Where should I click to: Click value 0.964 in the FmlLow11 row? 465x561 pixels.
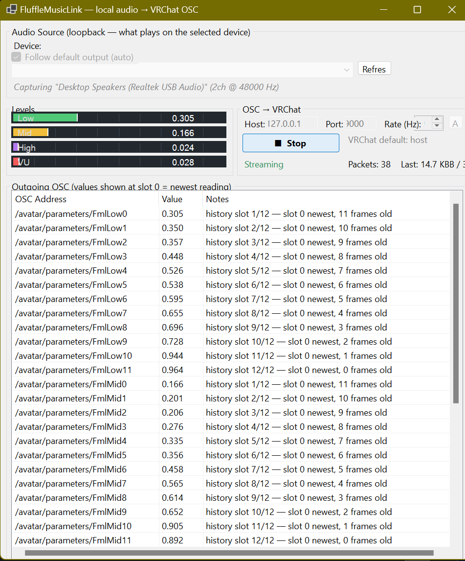173,370
